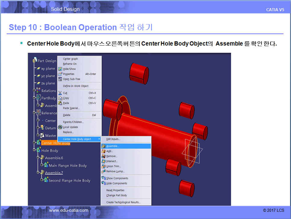Select Define In Work Object
Image resolution: width=291 pixels, height=219 pixels.
coord(76,86)
